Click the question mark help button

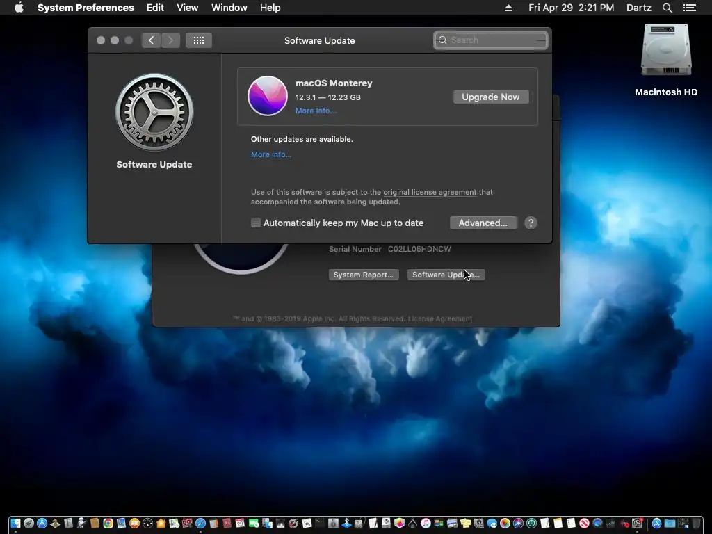pos(531,222)
